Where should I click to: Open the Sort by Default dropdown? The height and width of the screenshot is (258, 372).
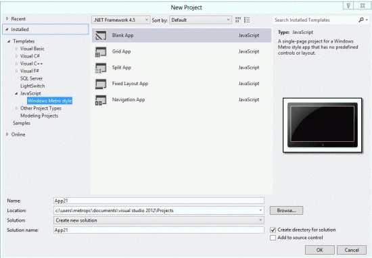point(200,20)
